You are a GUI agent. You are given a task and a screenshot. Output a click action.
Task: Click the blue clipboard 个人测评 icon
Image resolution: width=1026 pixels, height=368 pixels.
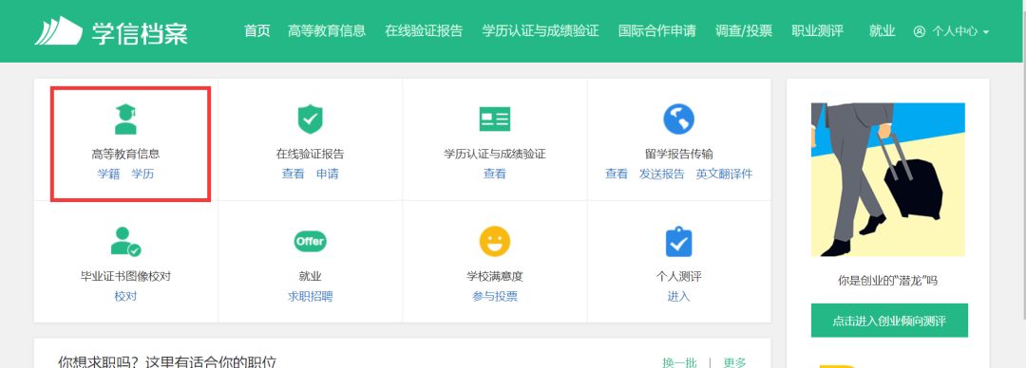[678, 241]
